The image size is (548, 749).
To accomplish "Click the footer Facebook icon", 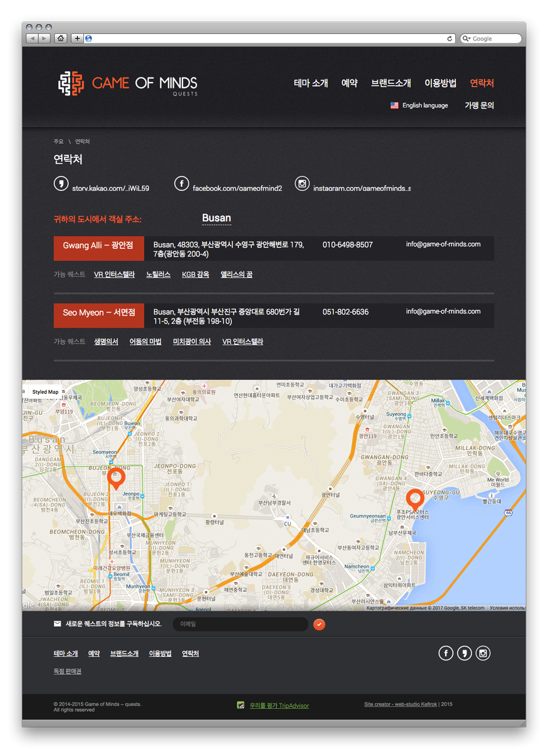I will tap(446, 653).
